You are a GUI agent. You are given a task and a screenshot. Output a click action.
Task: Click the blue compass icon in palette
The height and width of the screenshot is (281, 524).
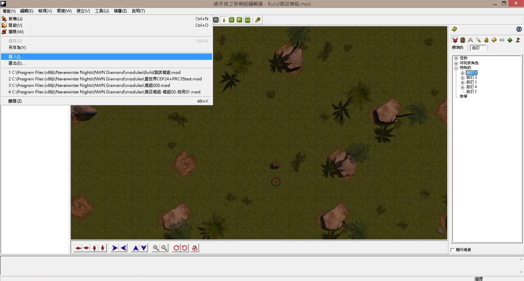pyautogui.click(x=519, y=29)
